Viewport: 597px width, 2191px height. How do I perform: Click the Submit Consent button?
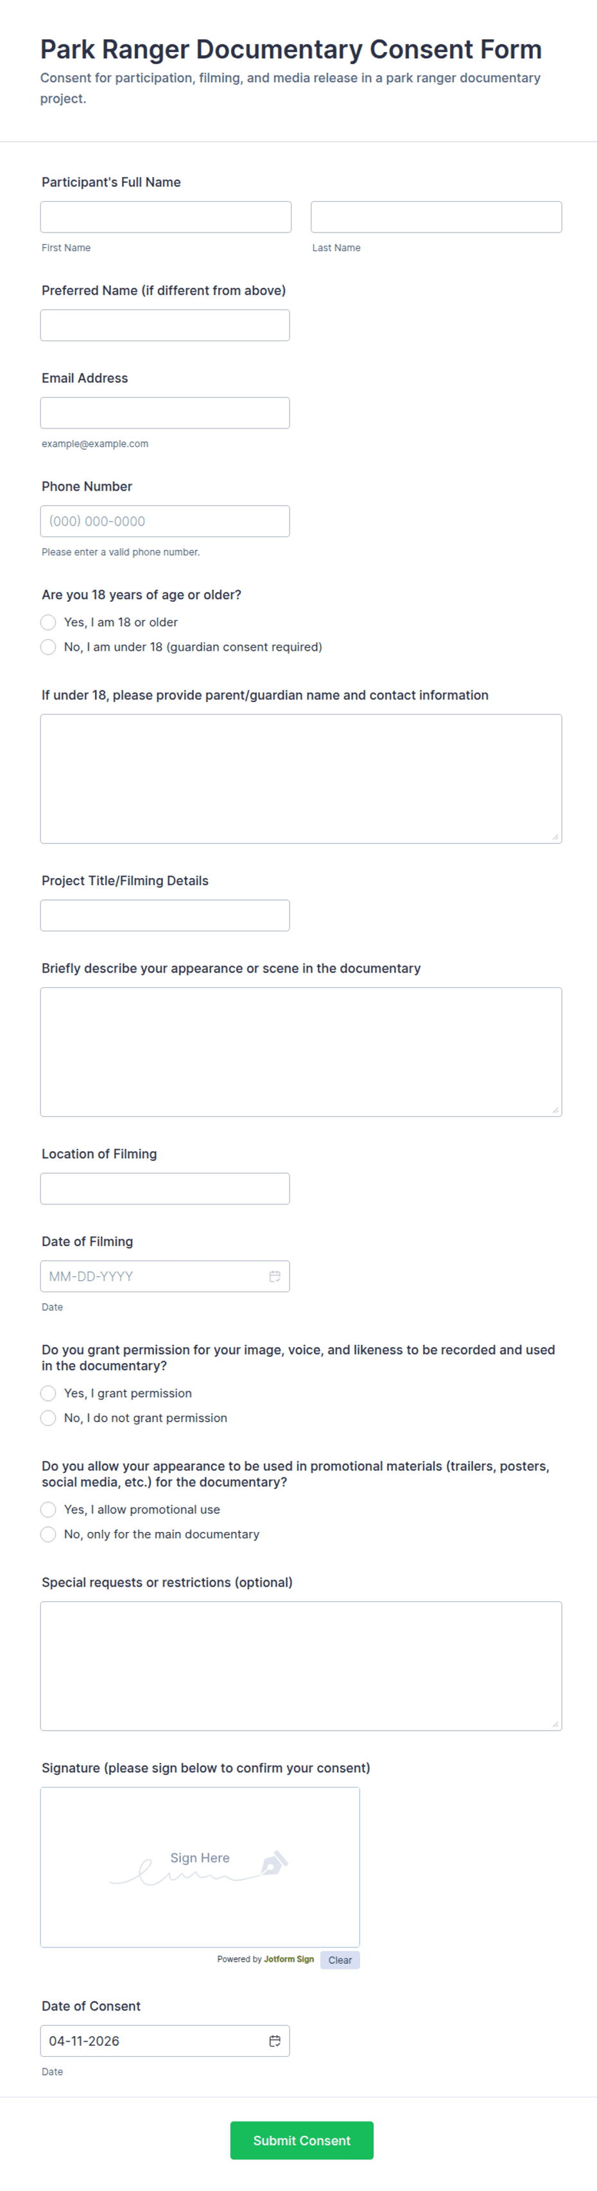[301, 2140]
